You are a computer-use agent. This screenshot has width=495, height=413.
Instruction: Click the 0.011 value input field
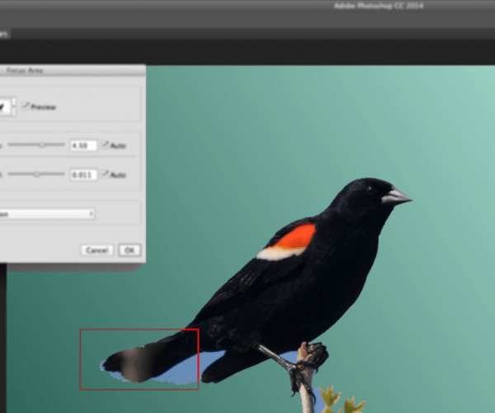tap(83, 175)
